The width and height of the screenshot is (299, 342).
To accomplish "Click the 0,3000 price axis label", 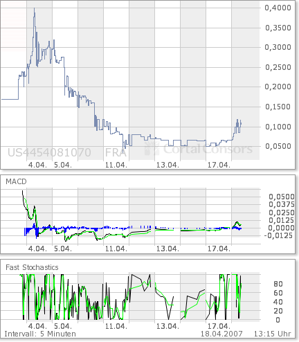I will (x=278, y=47).
